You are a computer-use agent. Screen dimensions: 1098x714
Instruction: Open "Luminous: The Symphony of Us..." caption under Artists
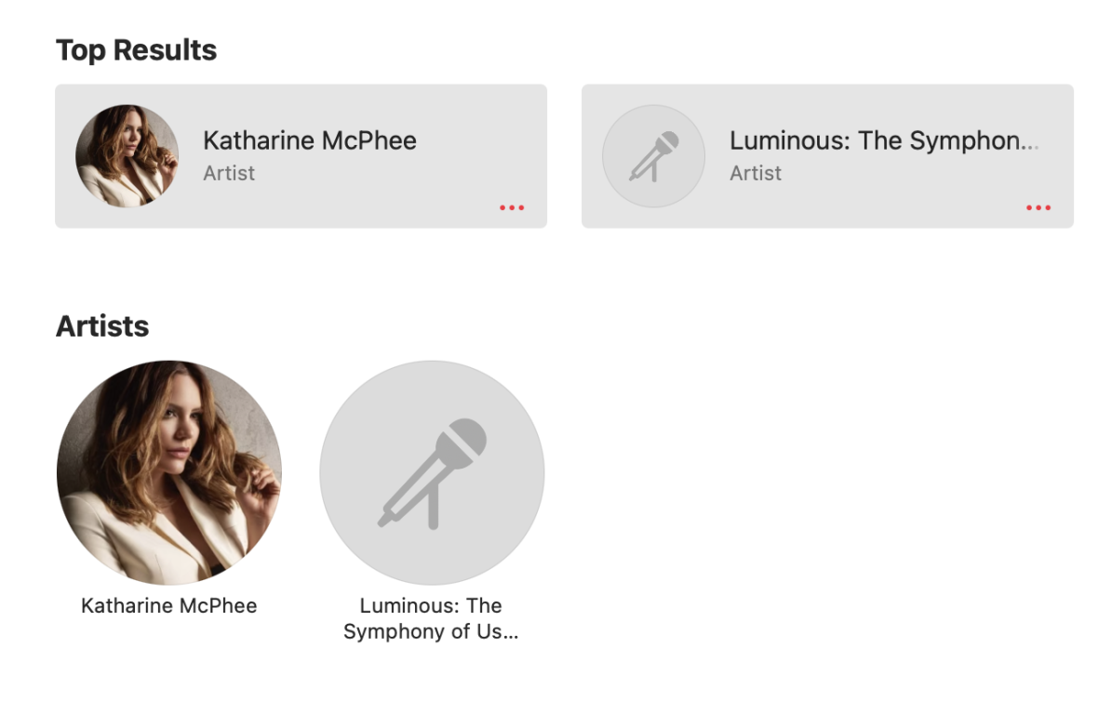(x=431, y=619)
